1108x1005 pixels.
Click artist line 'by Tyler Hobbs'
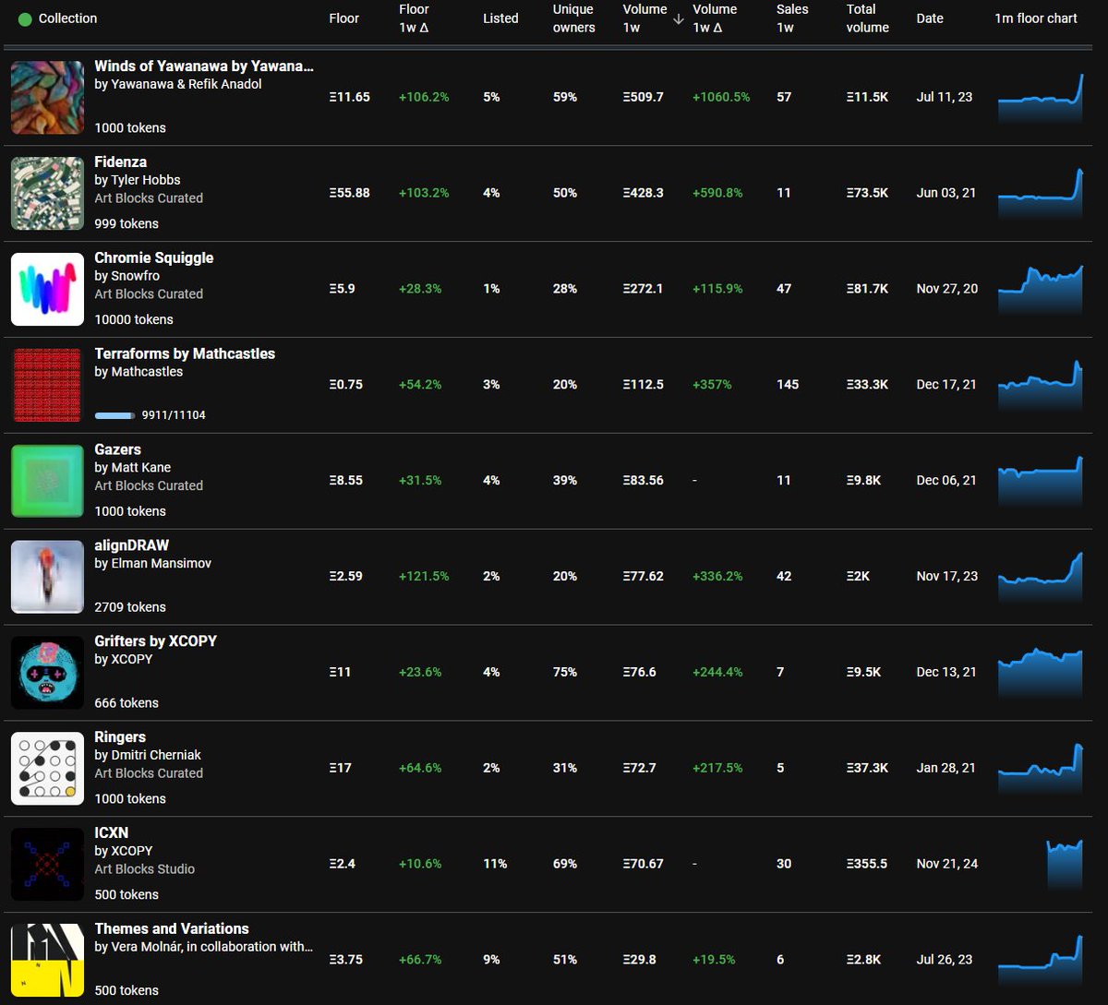[138, 180]
